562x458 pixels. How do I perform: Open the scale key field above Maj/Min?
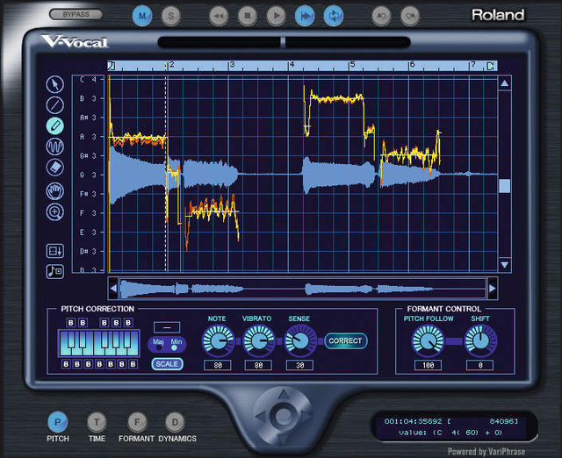tap(167, 327)
